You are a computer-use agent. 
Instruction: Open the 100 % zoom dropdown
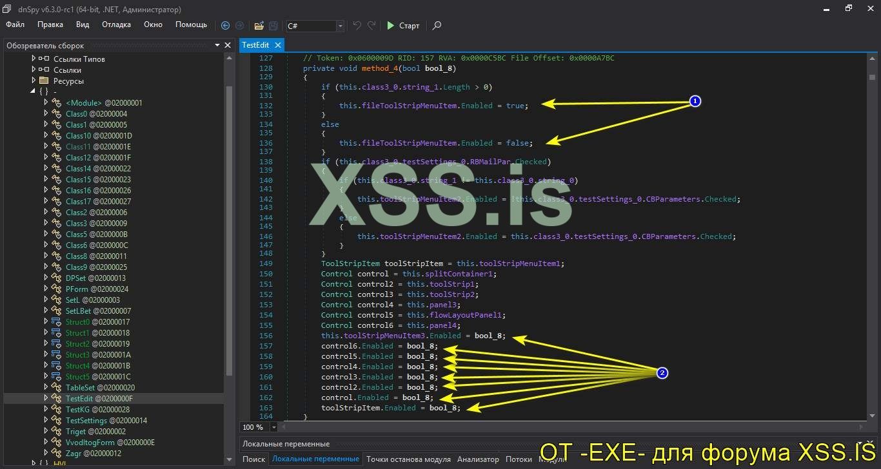click(x=273, y=427)
